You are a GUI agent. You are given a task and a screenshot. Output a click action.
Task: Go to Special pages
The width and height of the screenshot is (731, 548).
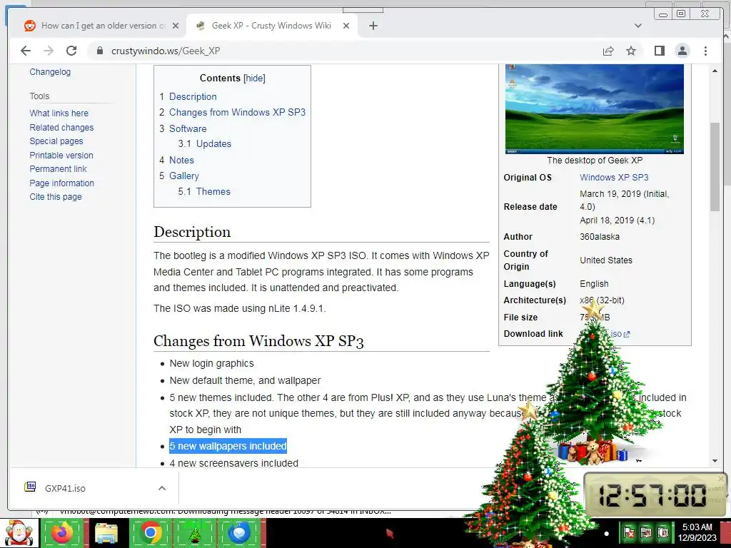[x=56, y=141]
